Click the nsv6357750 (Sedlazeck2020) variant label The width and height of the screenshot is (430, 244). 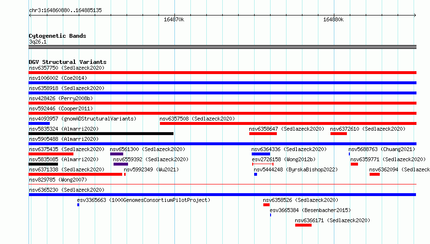click(x=67, y=68)
